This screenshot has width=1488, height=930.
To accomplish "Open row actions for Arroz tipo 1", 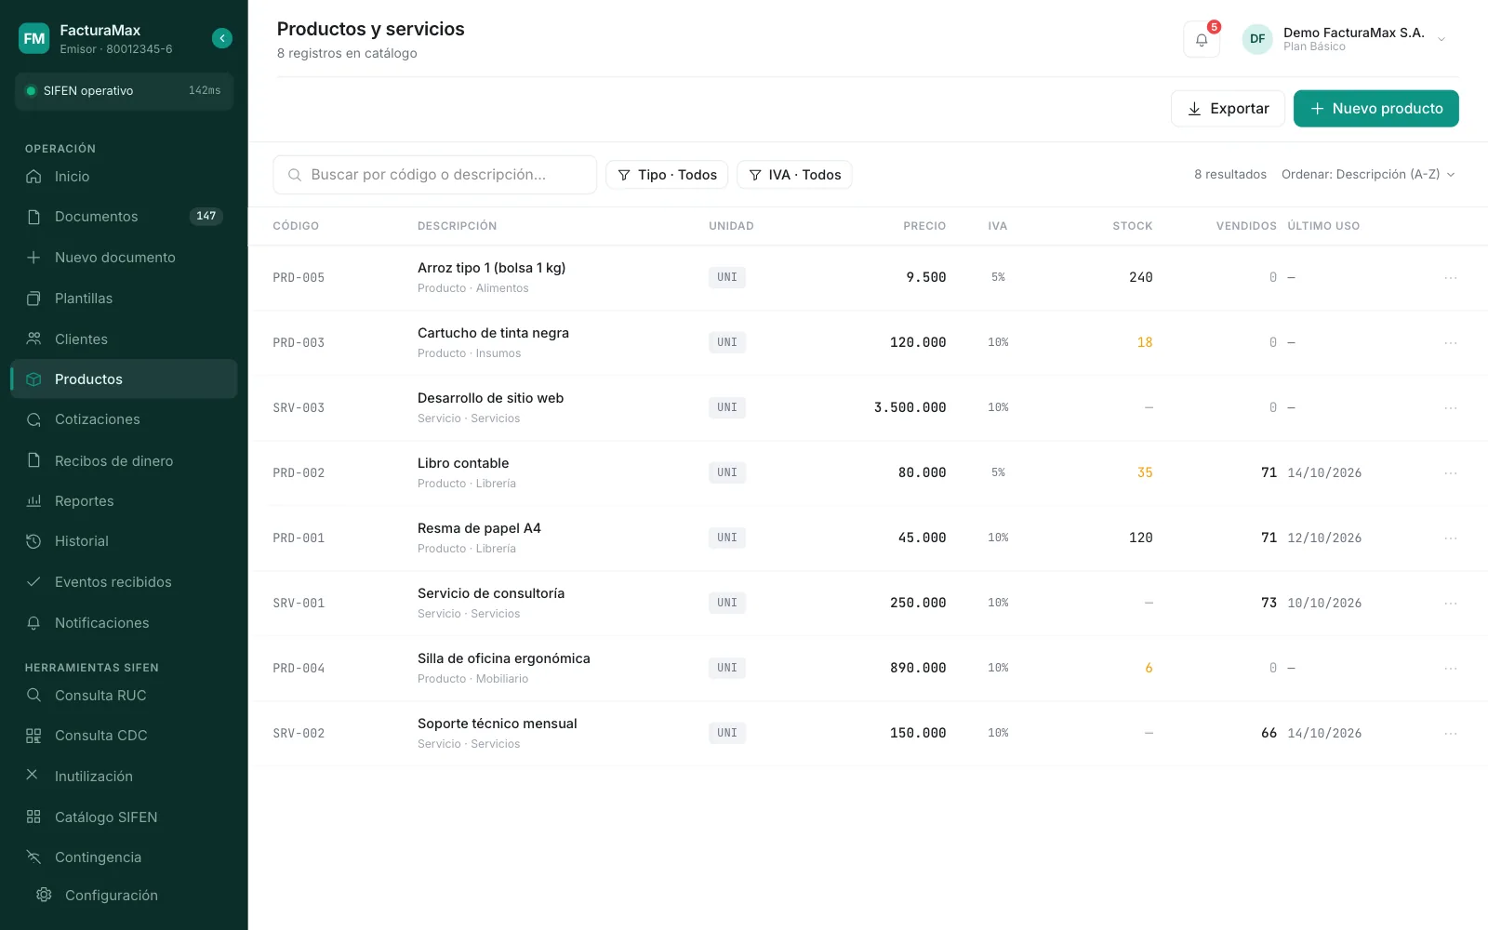I will tap(1450, 278).
